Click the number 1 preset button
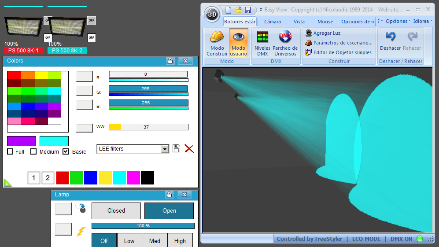 33,178
